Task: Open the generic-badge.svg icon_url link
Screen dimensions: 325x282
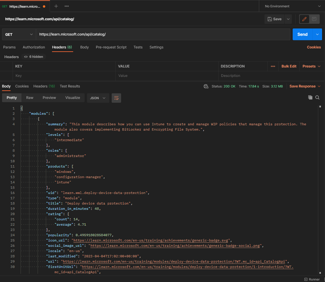Action: [151, 240]
